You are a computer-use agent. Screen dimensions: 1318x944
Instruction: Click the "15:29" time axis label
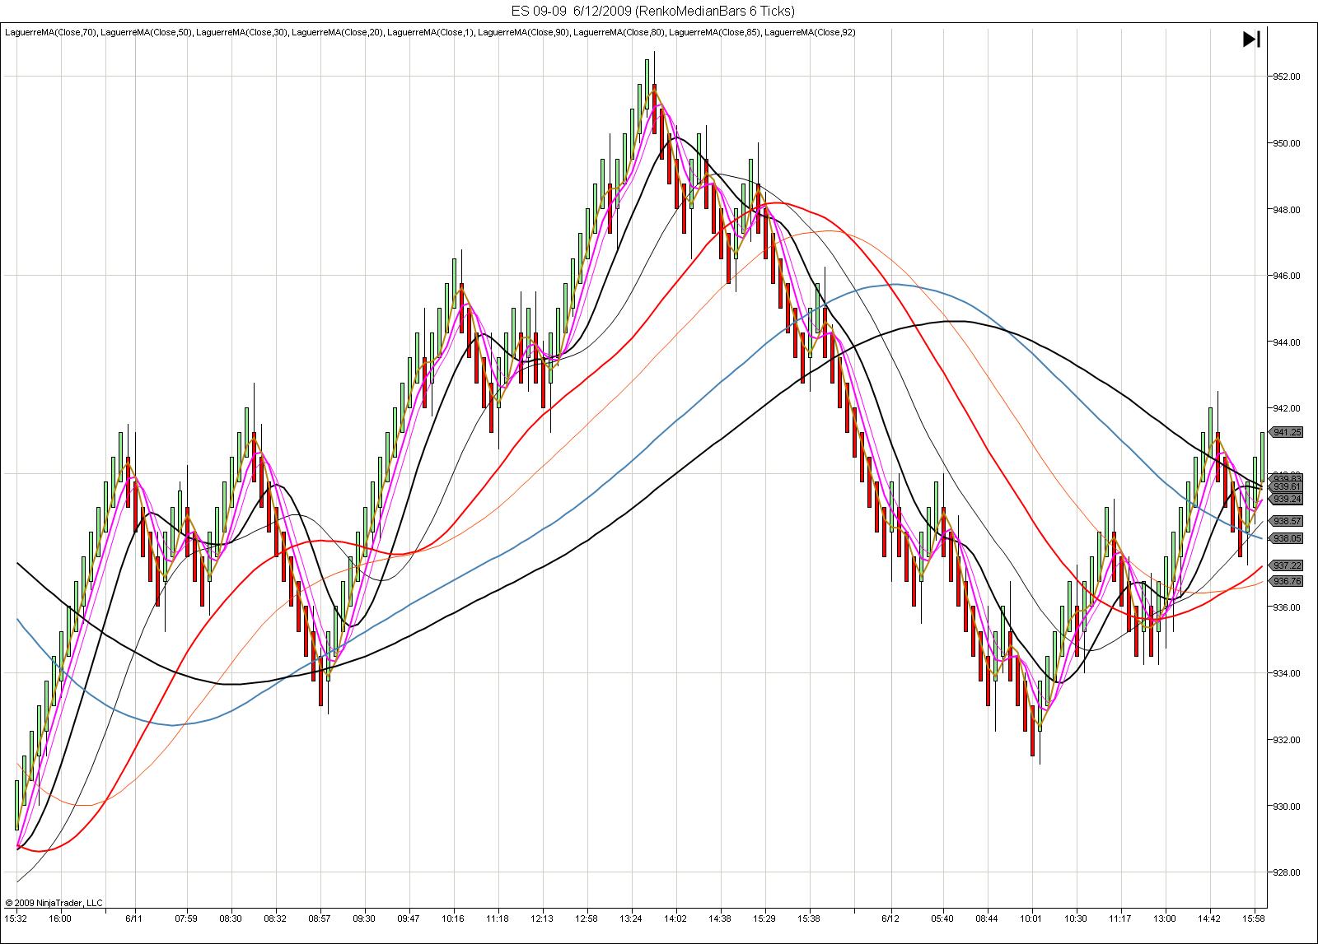click(x=764, y=918)
